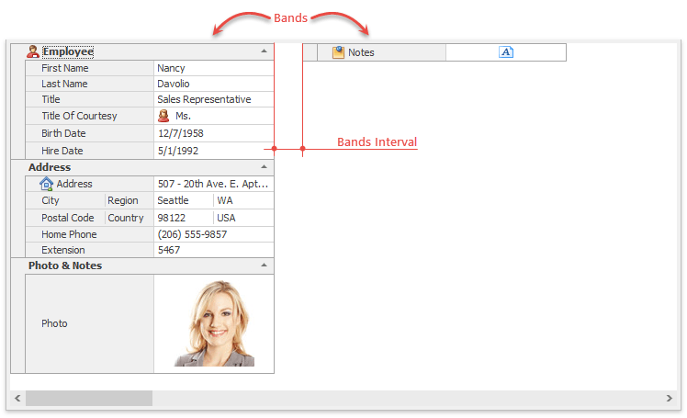This screenshot has width=687, height=418.
Task: Select the Photo & Notes header
Action: (65, 265)
